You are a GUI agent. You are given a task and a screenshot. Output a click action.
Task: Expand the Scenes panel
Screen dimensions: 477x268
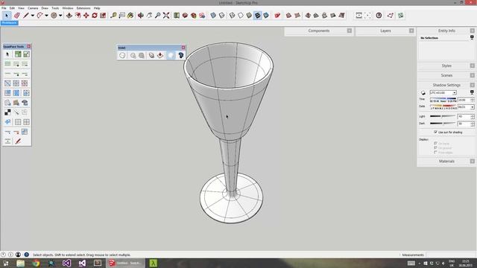472,75
